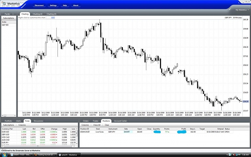Viewport: 251px width, 157px height.
Task: Click the 30 Minutes timeframe label
Action: 237,18
